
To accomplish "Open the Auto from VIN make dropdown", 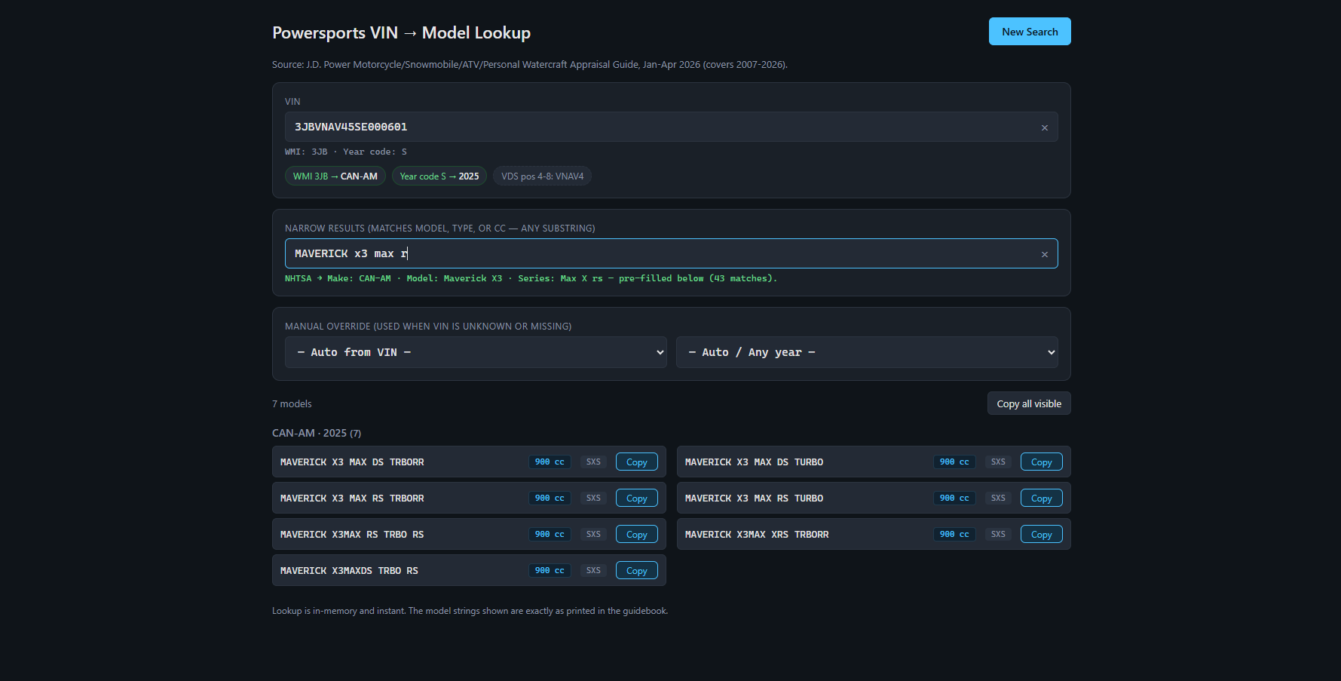I will click(476, 352).
